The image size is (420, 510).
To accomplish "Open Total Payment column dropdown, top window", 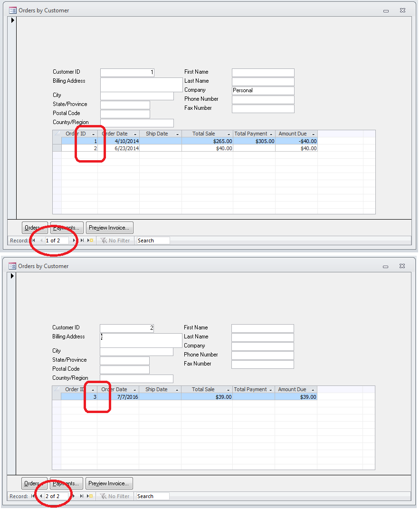I will (x=271, y=134).
